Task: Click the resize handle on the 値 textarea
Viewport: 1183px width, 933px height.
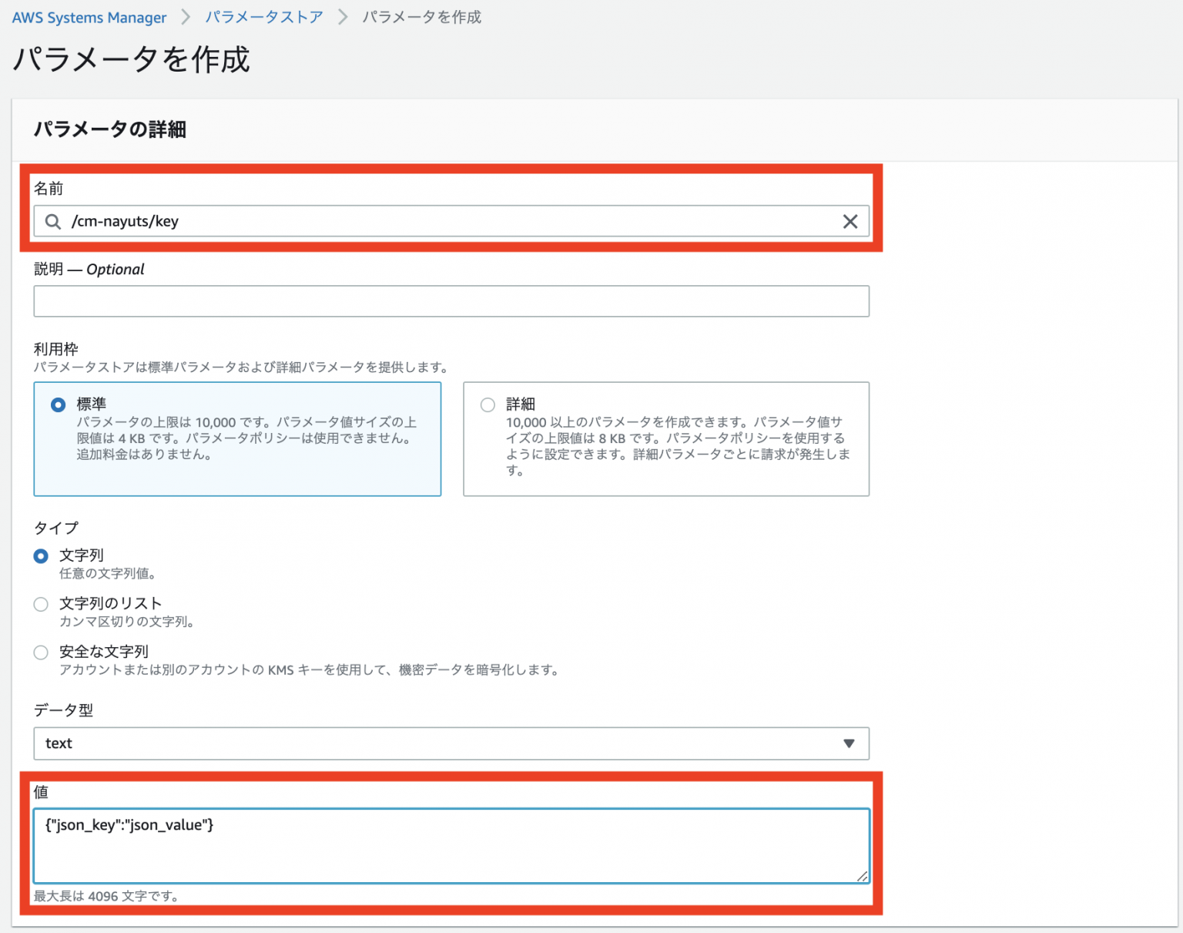Action: (x=862, y=876)
